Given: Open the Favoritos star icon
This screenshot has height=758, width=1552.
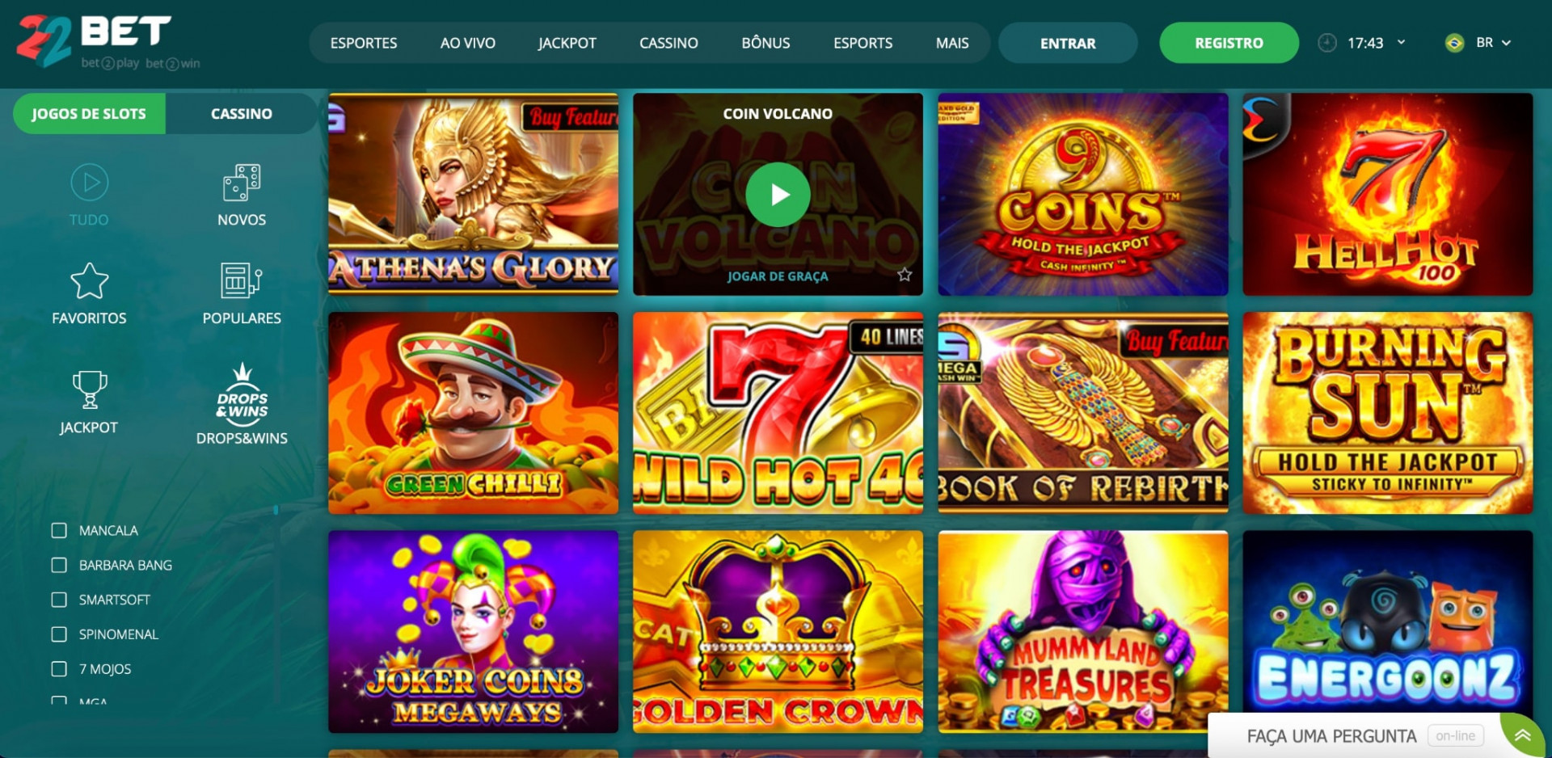Looking at the screenshot, I should point(89,281).
